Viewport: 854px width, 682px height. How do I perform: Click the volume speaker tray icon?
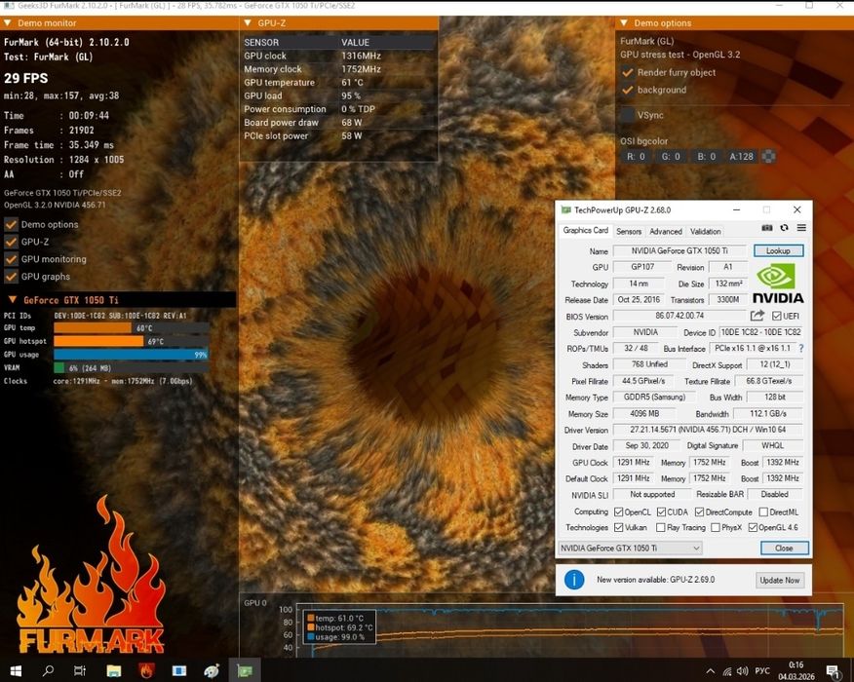click(x=742, y=671)
